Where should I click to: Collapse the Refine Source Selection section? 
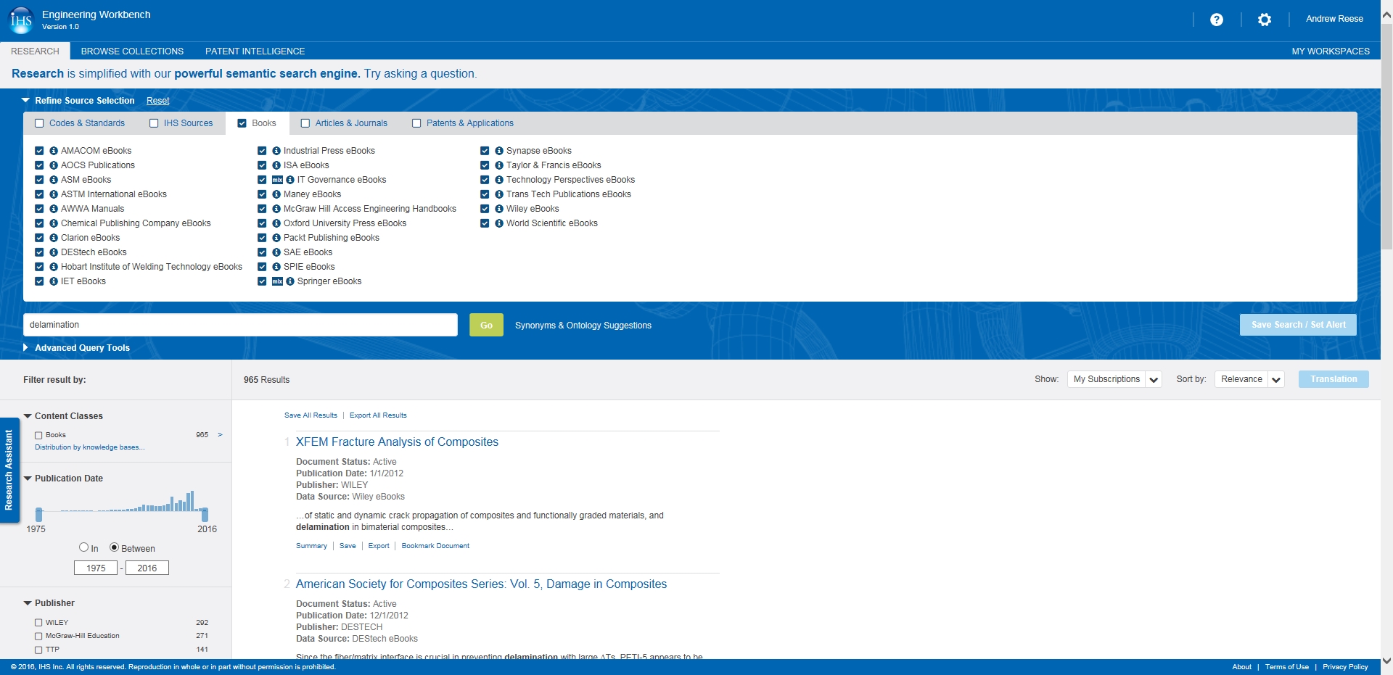click(26, 101)
